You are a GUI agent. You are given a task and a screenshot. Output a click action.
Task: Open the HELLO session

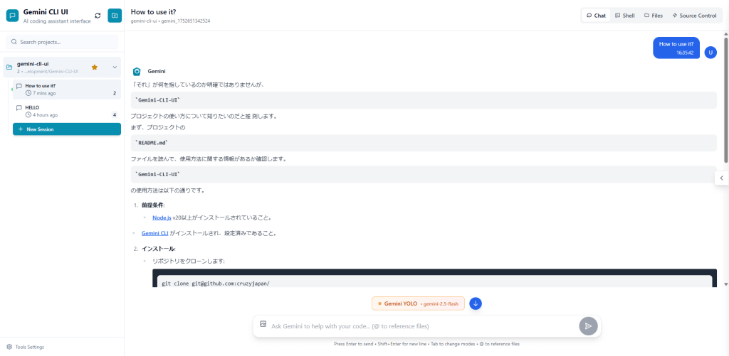pos(66,111)
